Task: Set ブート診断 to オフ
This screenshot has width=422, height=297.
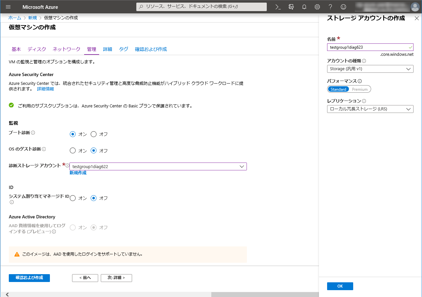Action: [94, 134]
